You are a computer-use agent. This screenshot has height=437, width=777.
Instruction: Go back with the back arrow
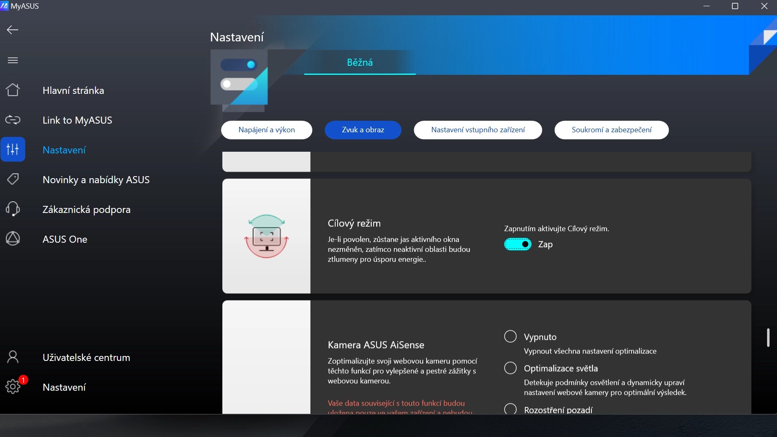point(12,30)
